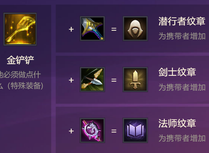Screen dimensions: 209x153
Task: Click the 为携带者增加 text under 法师纹章
Action: [x=182, y=138]
